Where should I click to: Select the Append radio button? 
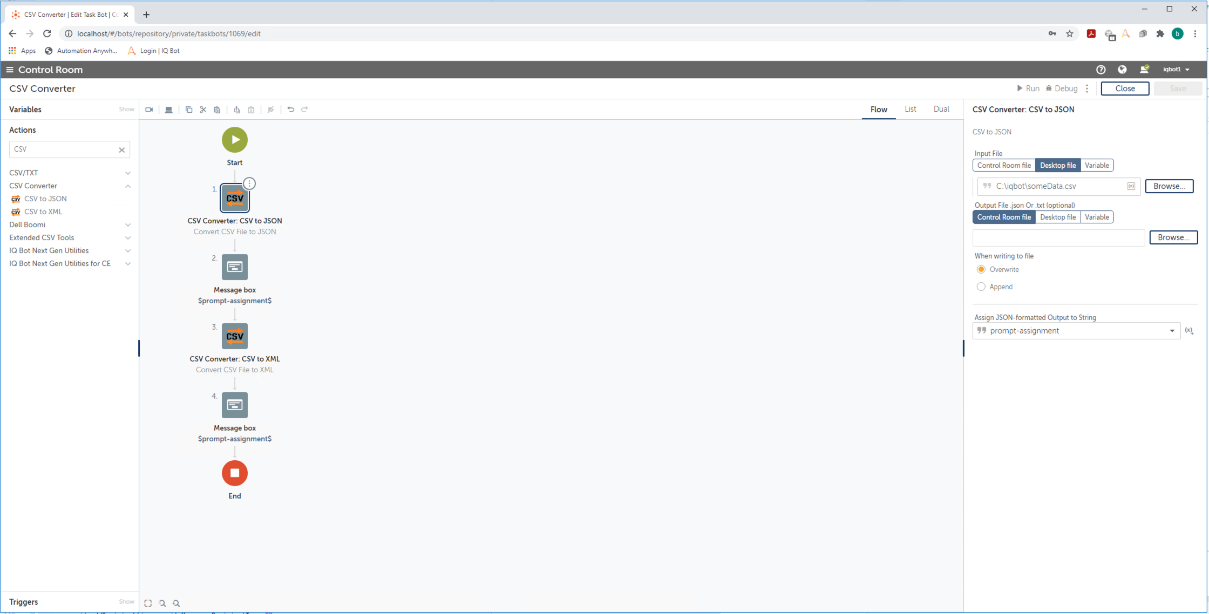pos(981,286)
